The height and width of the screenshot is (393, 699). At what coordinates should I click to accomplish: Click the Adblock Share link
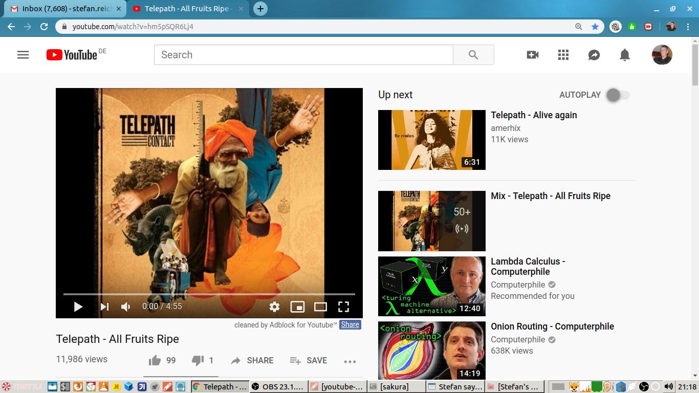350,324
